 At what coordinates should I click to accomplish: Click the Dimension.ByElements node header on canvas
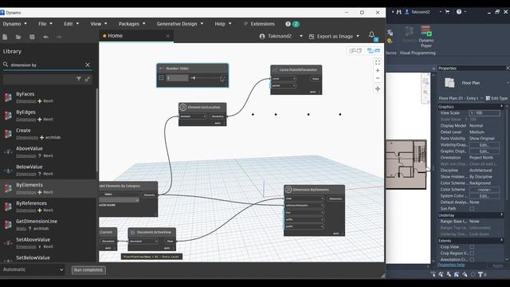click(314, 190)
